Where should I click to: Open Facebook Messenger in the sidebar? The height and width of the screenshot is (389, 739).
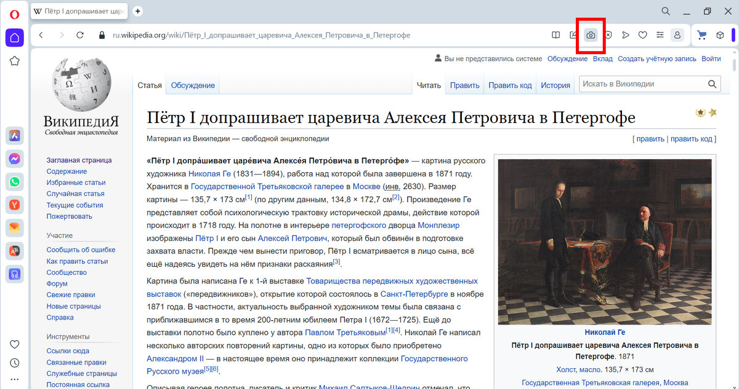click(x=15, y=159)
